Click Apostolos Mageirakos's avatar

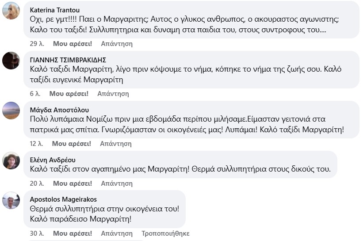11,200
